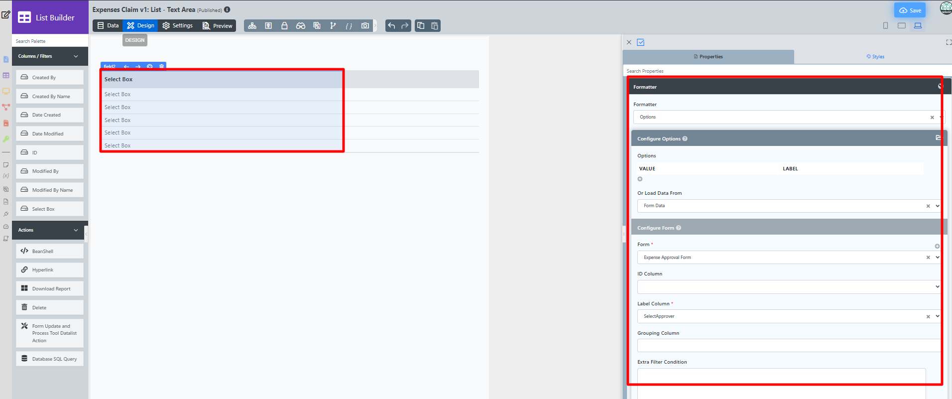This screenshot has width=952, height=399.
Task: Select the Hyperlink action in palette
Action: (x=50, y=270)
